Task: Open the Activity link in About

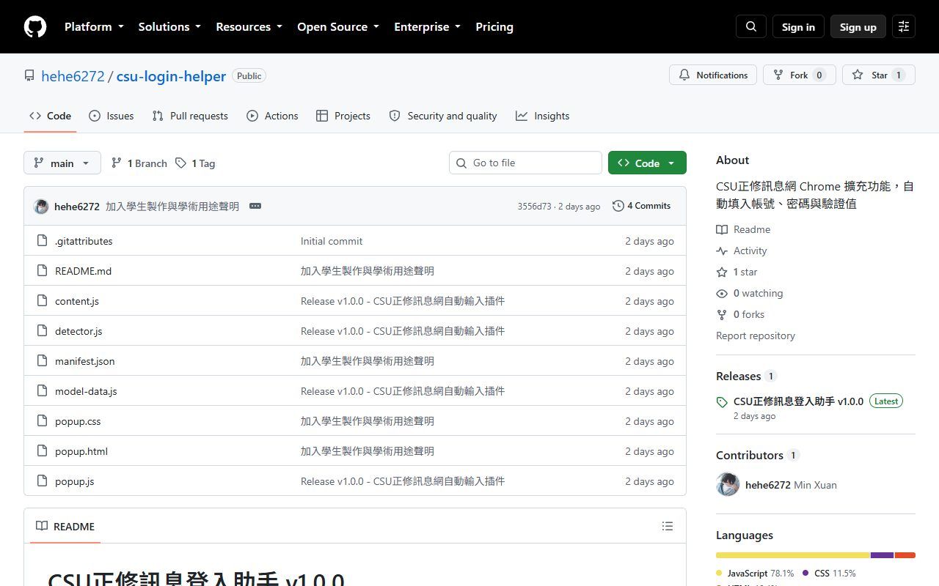Action: [742, 251]
